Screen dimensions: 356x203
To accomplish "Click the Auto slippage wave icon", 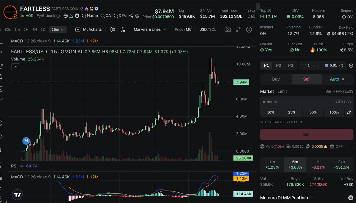I will click(262, 146).
